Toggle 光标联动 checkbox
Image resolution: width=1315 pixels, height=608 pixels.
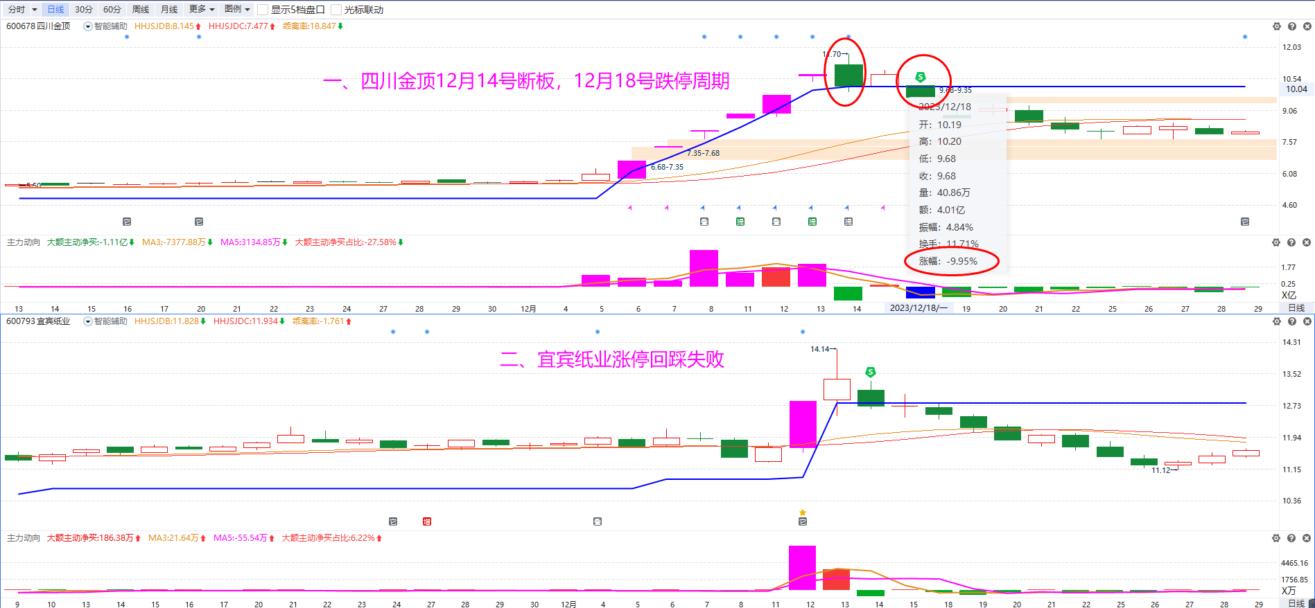[x=336, y=10]
